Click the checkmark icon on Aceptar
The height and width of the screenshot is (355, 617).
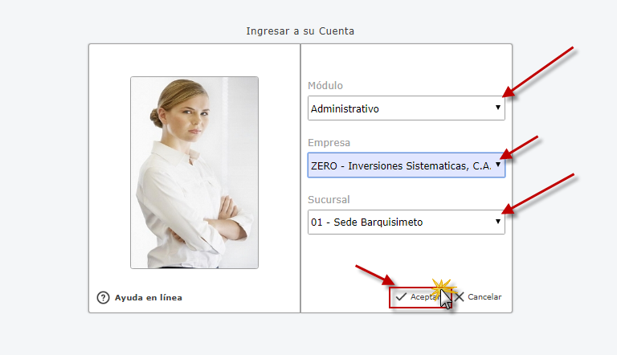[401, 297]
